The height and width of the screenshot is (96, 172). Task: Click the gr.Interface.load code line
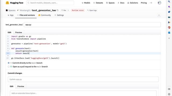coord(35,58)
